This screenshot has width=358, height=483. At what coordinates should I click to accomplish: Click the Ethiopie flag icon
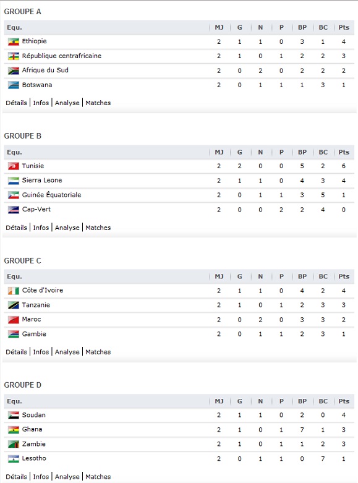tap(14, 41)
